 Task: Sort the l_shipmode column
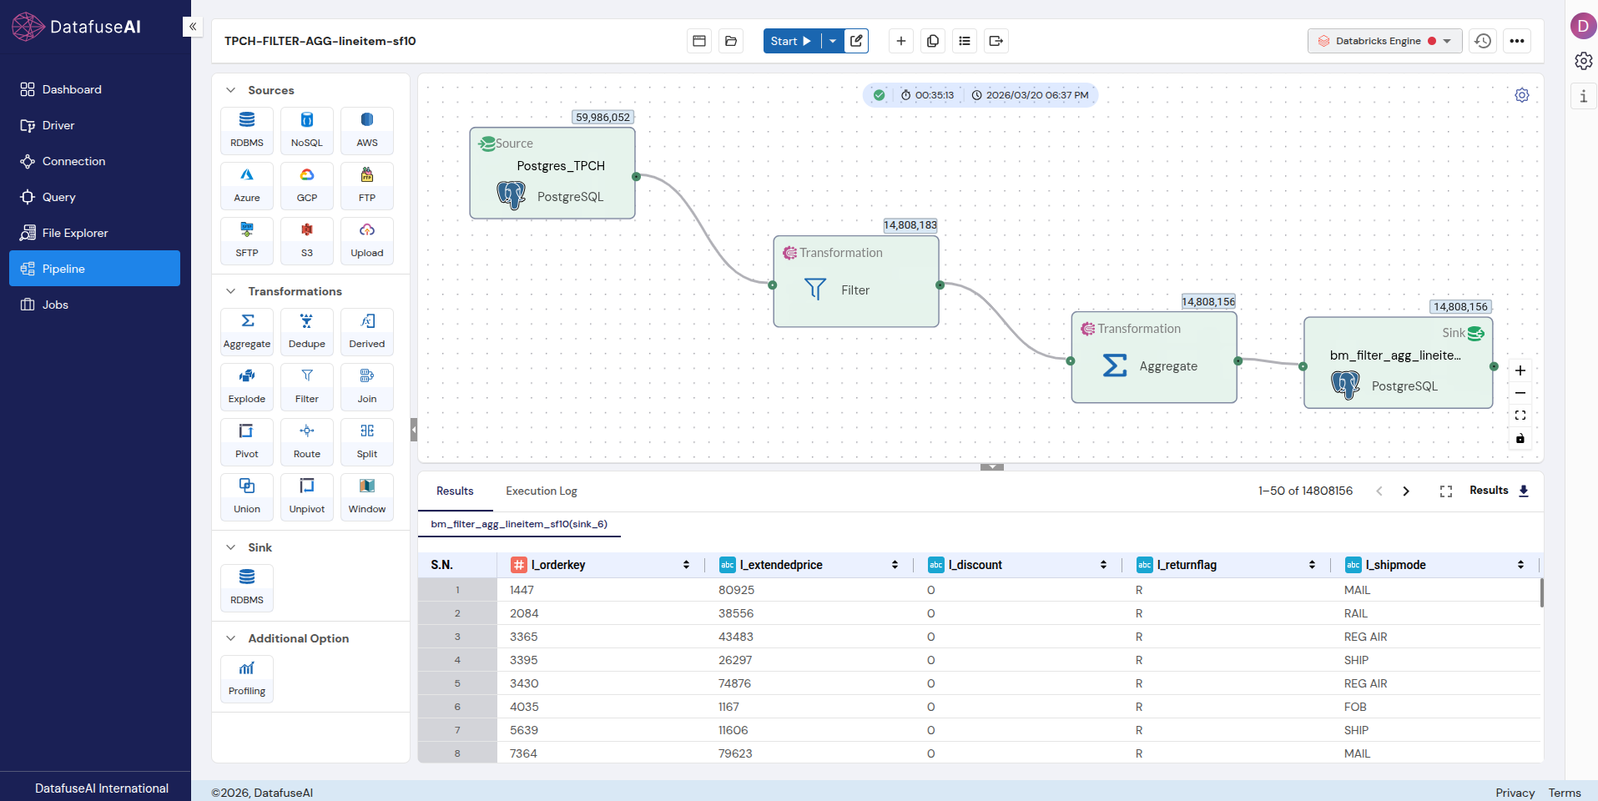1521,565
